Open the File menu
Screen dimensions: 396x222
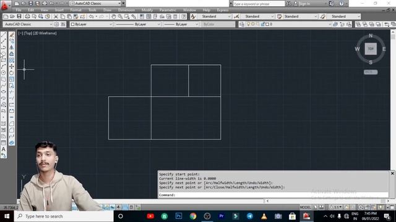(19, 10)
